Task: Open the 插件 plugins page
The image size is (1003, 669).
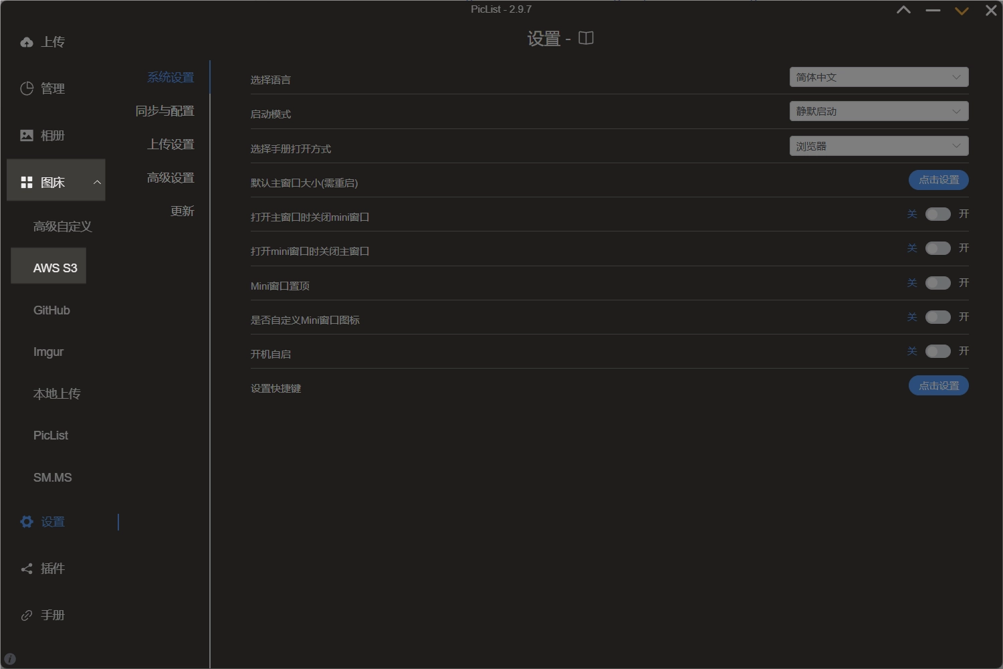Action: pos(53,569)
